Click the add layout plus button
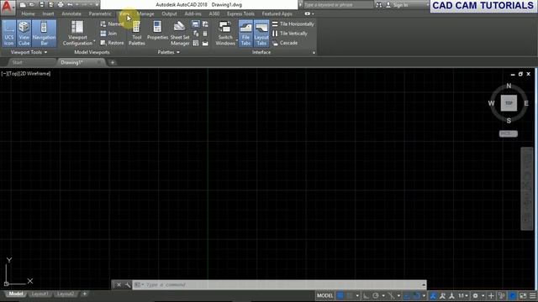This screenshot has width=538, height=302. coord(84,294)
